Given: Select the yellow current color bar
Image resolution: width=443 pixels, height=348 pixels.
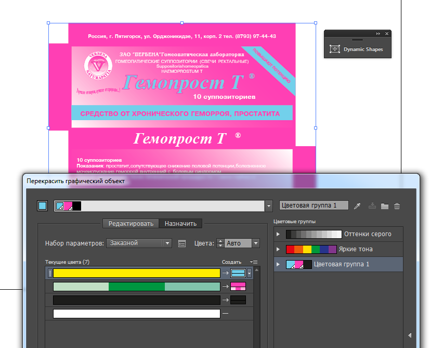Looking at the screenshot, I should 137,273.
